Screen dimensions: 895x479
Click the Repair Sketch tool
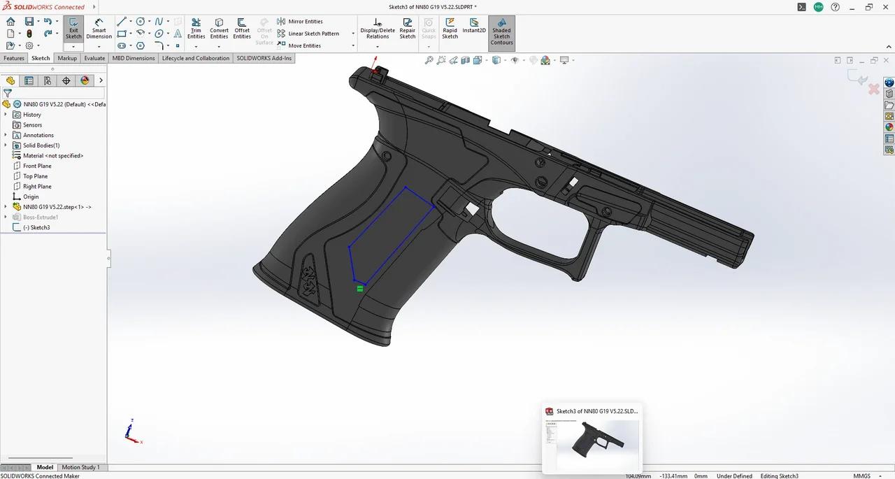(x=407, y=28)
